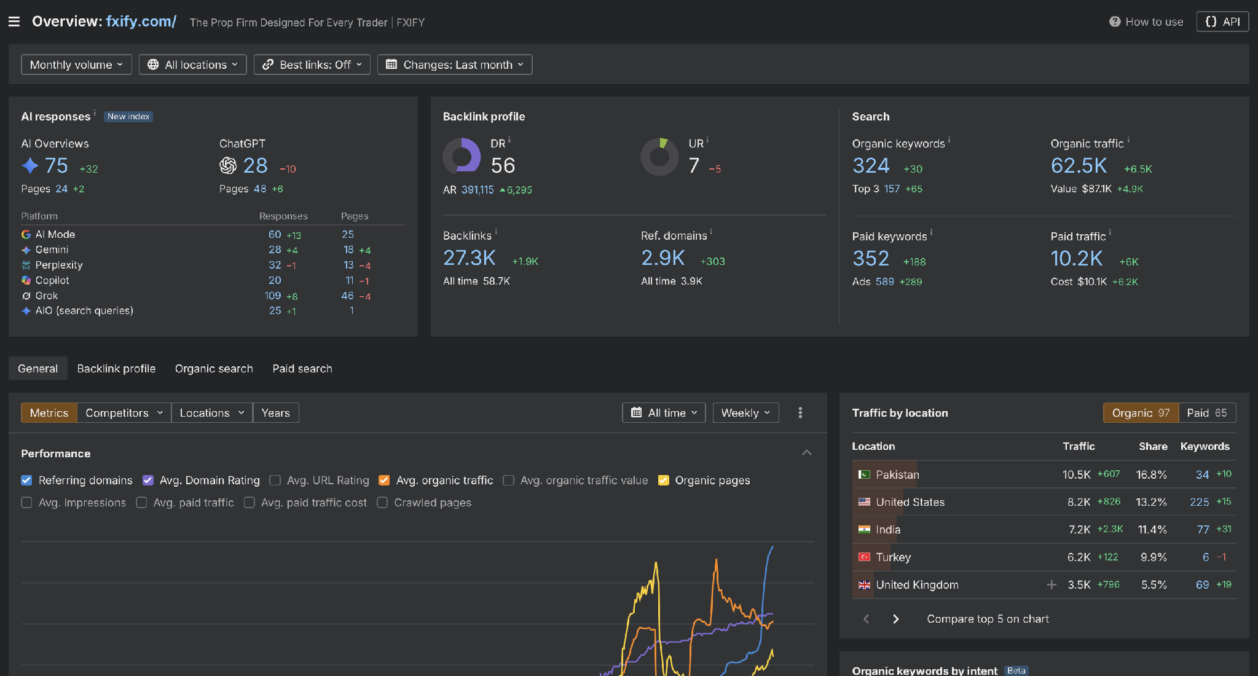Open the Monthly volume dropdown
Image resolution: width=1258 pixels, height=676 pixels.
point(76,65)
